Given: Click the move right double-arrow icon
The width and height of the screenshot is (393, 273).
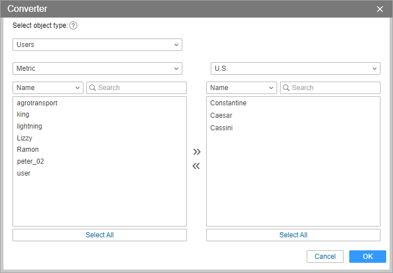Looking at the screenshot, I should (x=196, y=152).
